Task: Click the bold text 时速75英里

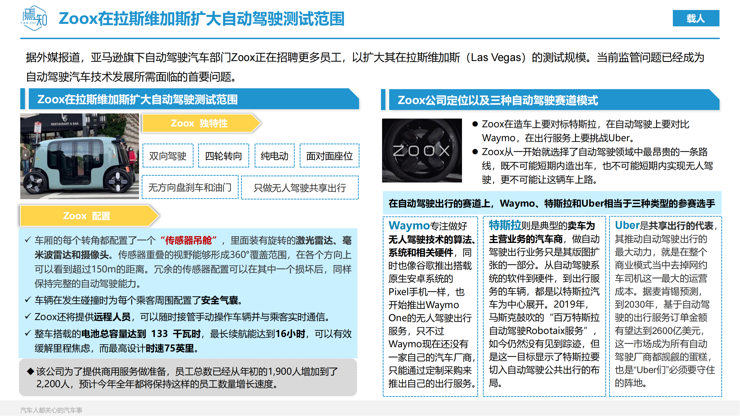Action: click(170, 348)
